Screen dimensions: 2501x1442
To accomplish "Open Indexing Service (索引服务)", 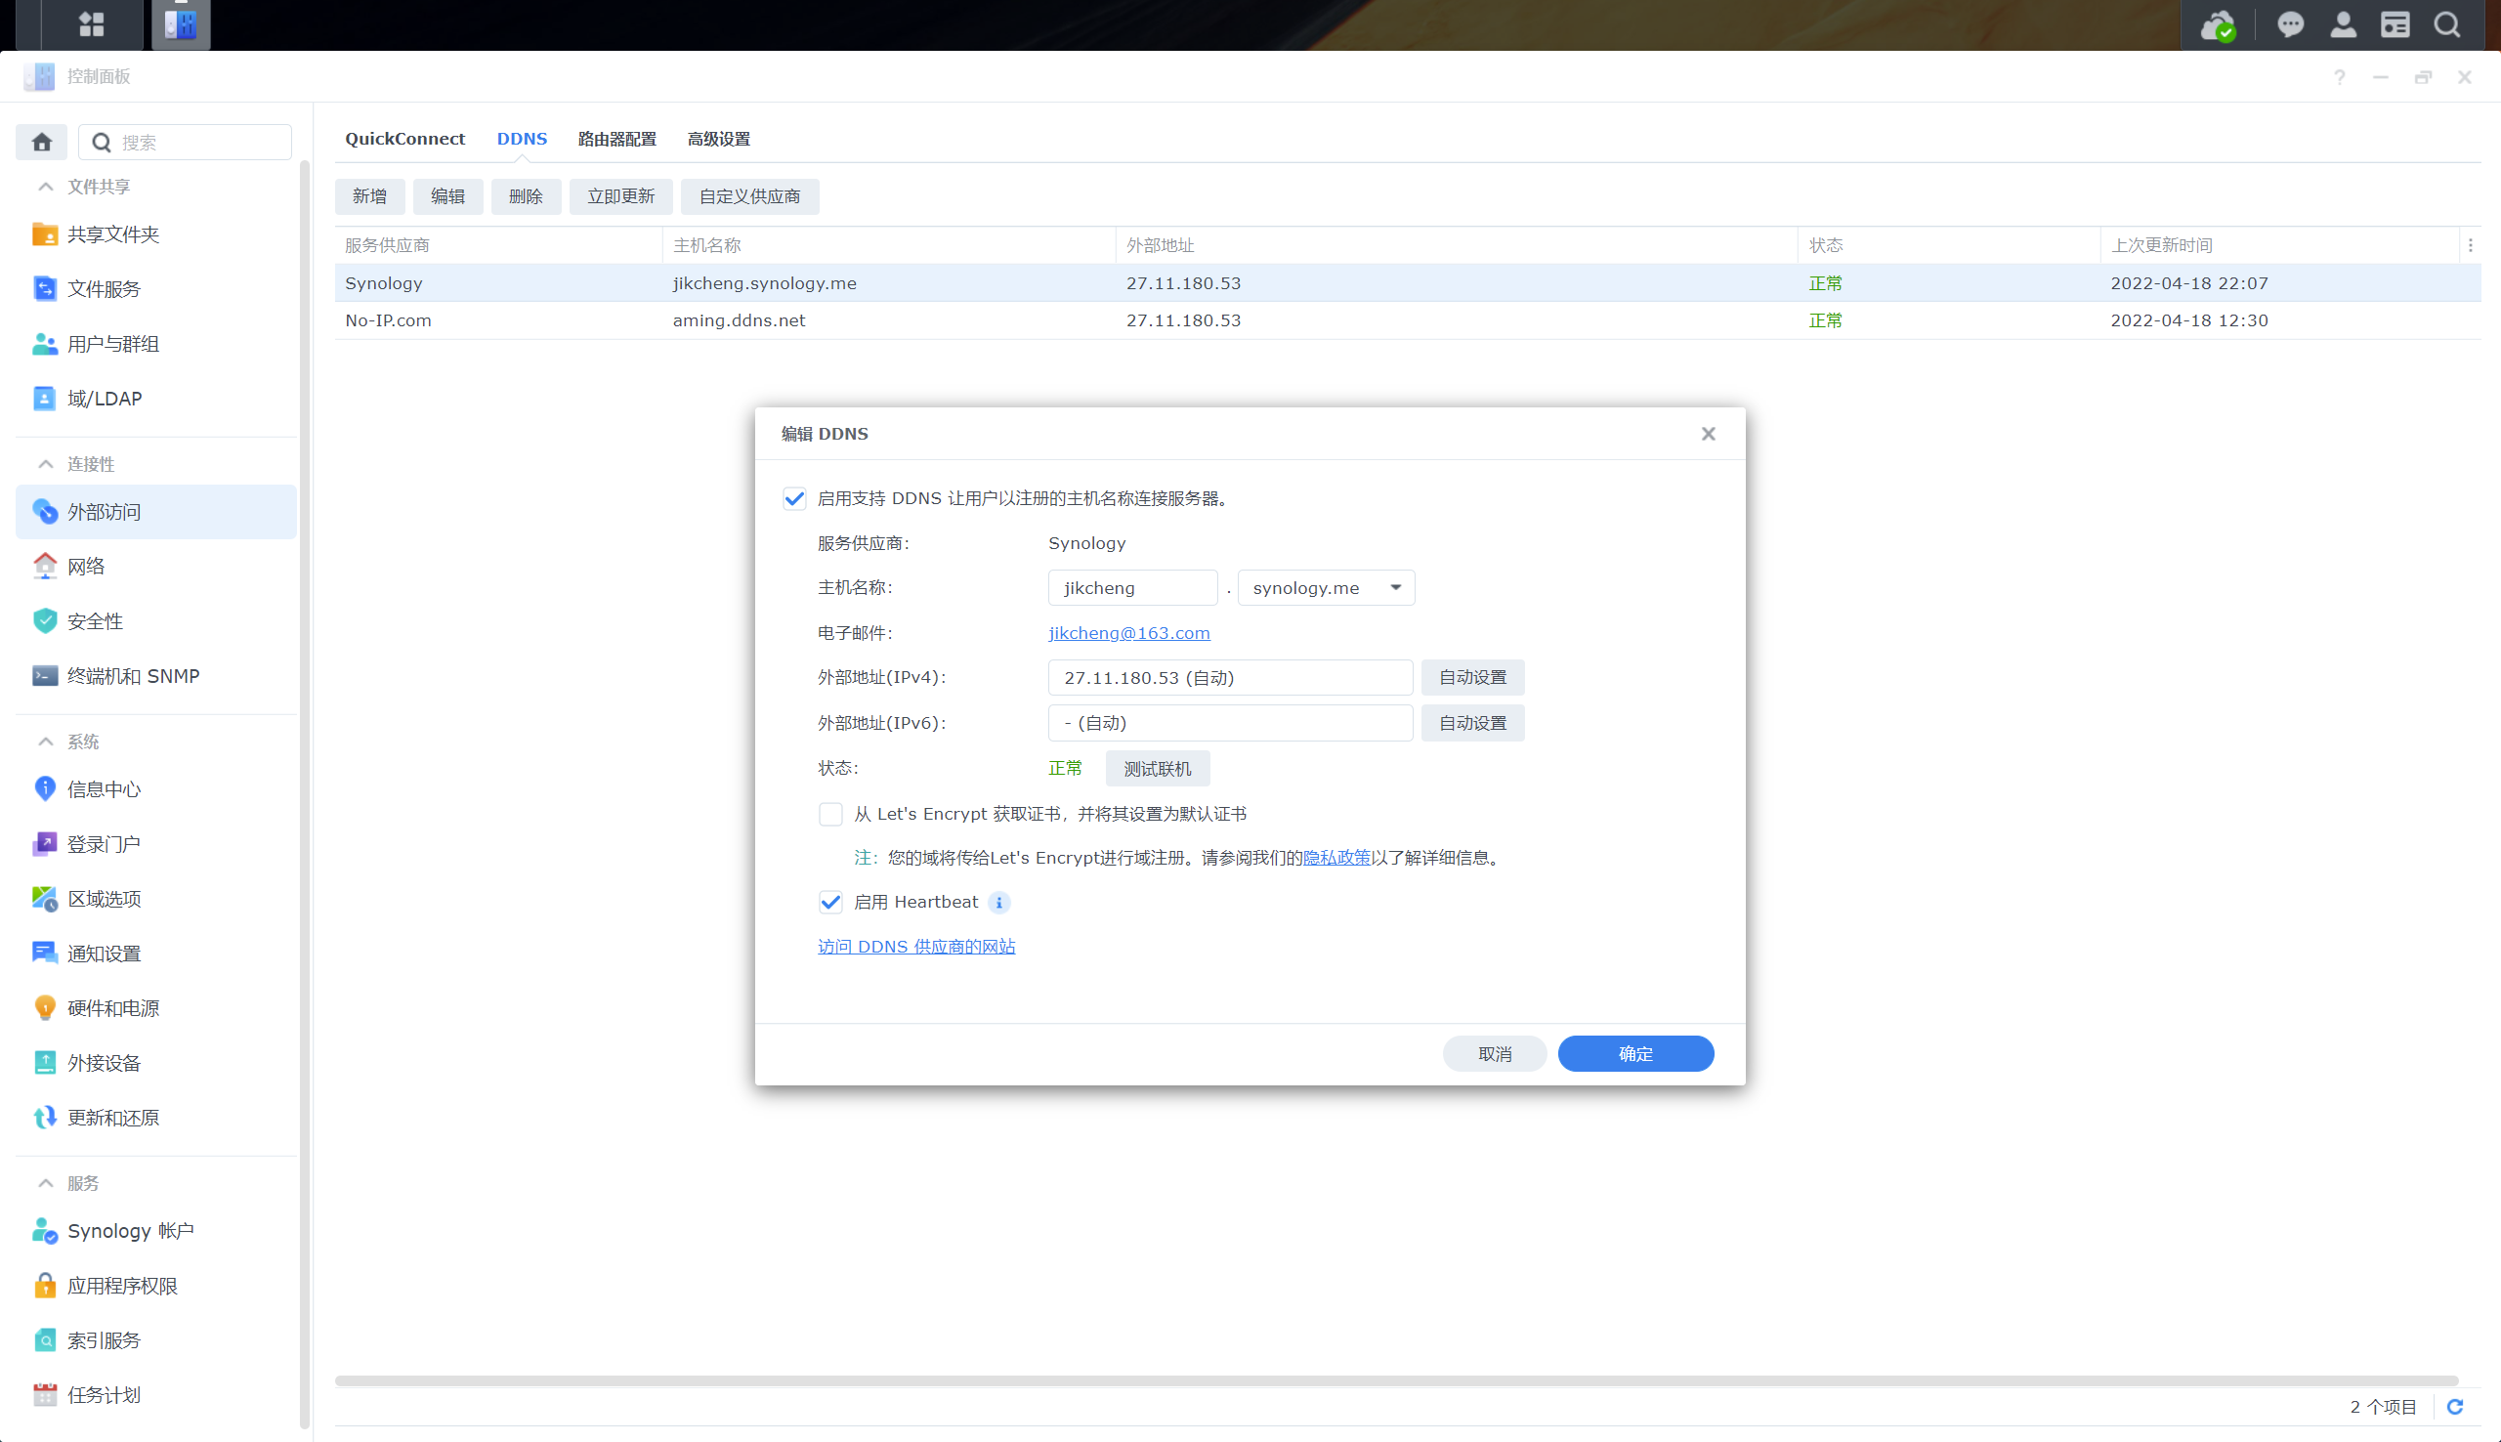I will [x=156, y=1340].
